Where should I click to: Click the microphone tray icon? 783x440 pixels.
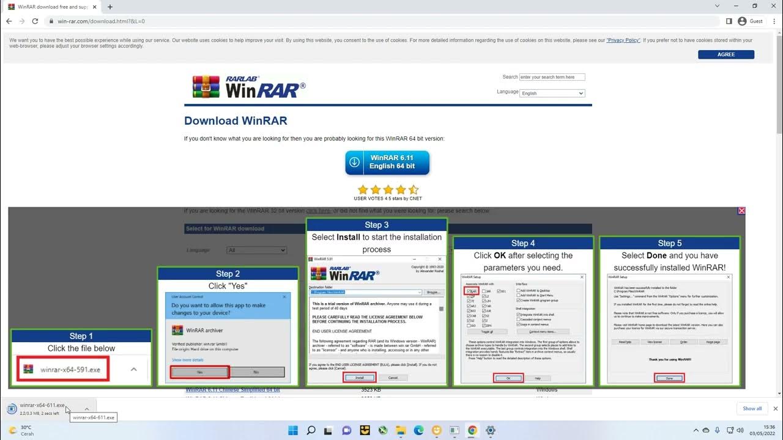[x=718, y=430]
